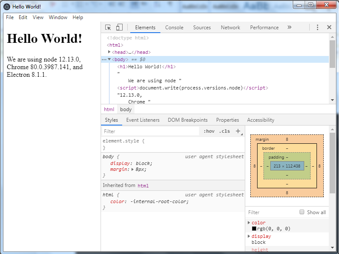Viewport: 339px width, 254px height.
Task: Maximize the Hello World! window
Action: coord(311,5)
